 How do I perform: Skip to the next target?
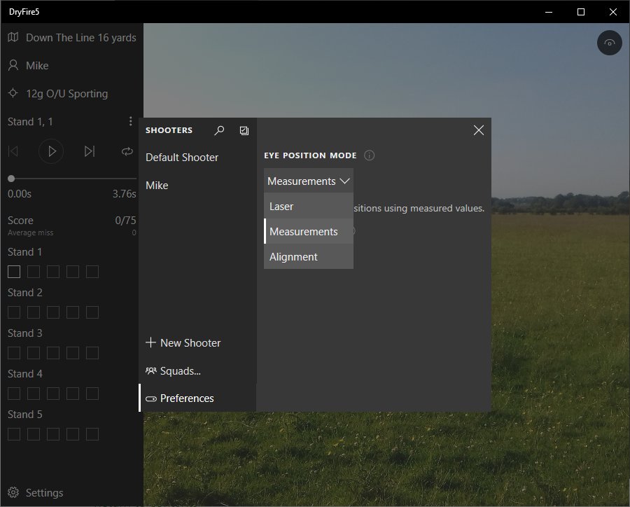[x=90, y=151]
